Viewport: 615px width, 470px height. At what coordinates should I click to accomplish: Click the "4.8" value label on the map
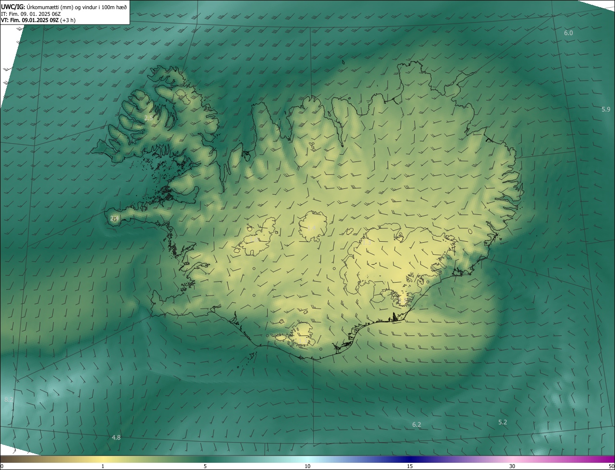click(116, 437)
